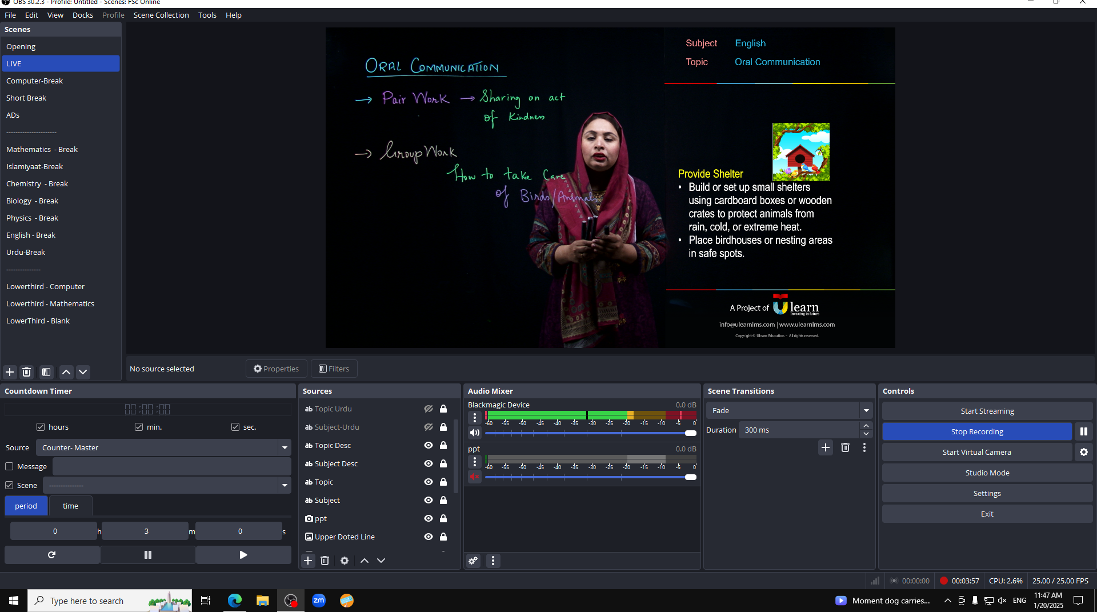The height and width of the screenshot is (612, 1097).
Task: Reset the countdown timer
Action: tap(52, 555)
